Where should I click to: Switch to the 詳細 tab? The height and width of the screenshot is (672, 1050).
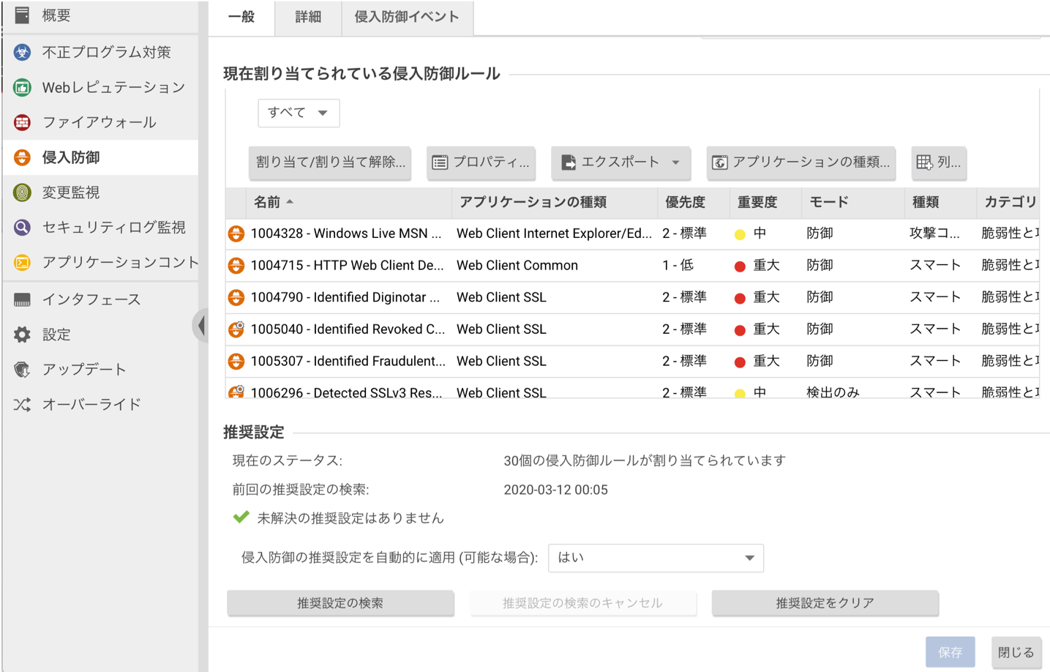(x=308, y=17)
